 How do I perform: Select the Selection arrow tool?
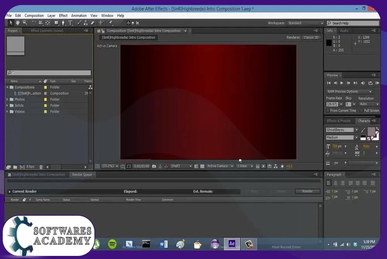[10, 23]
